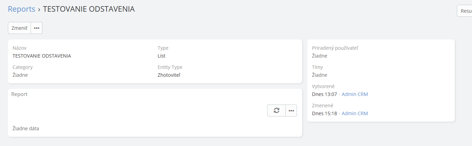The image size is (472, 146).
Task: Click the page title TESTOVANIE ODSTAVENIA in breadcrumb
Action: pos(89,9)
